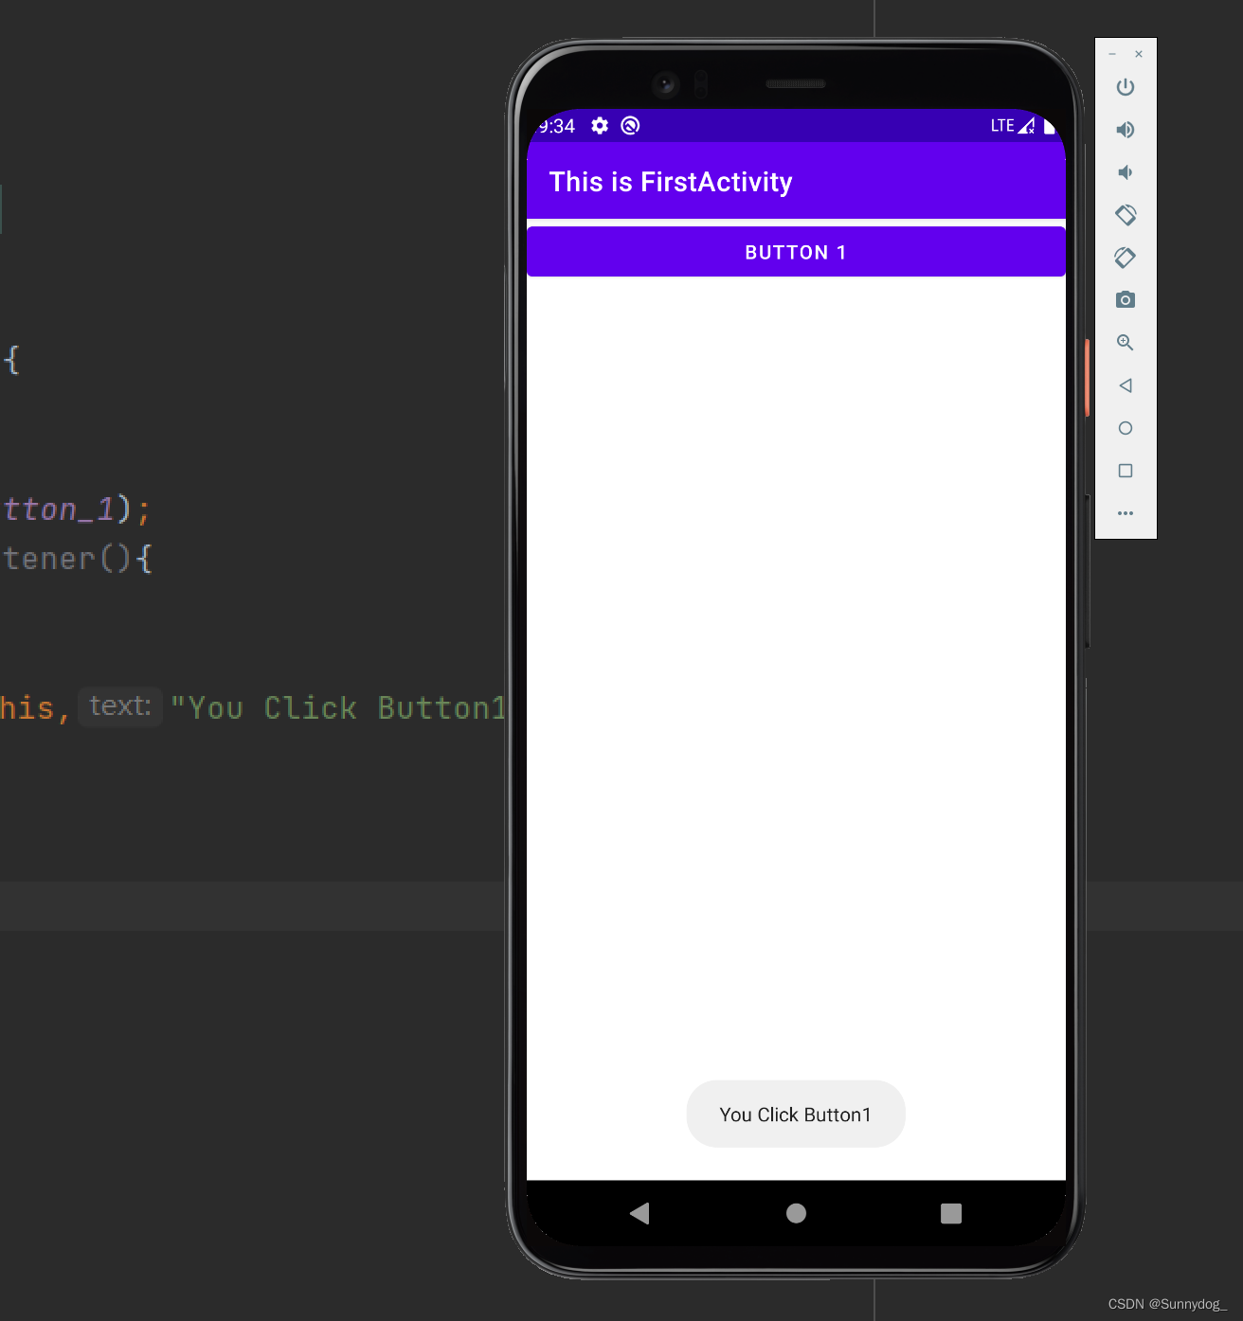Tap the Android home navigation button
This screenshot has height=1321, width=1243.
click(x=796, y=1213)
